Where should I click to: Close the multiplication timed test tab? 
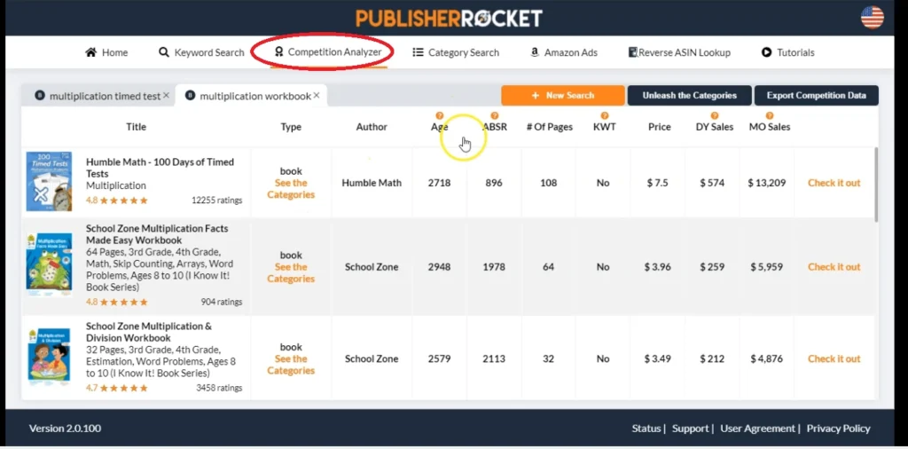click(x=166, y=95)
